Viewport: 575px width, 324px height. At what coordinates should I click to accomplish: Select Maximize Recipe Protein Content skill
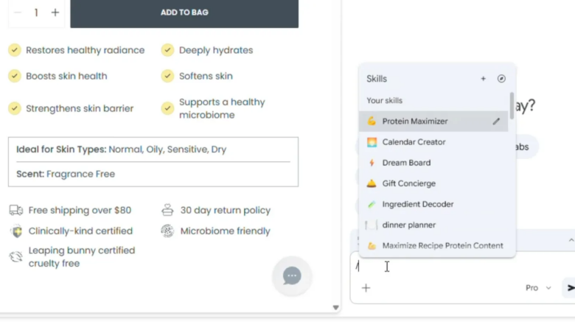[433, 246]
